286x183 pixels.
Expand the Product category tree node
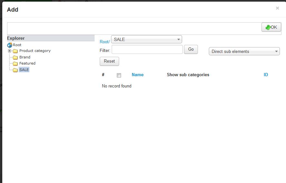click(x=9, y=51)
